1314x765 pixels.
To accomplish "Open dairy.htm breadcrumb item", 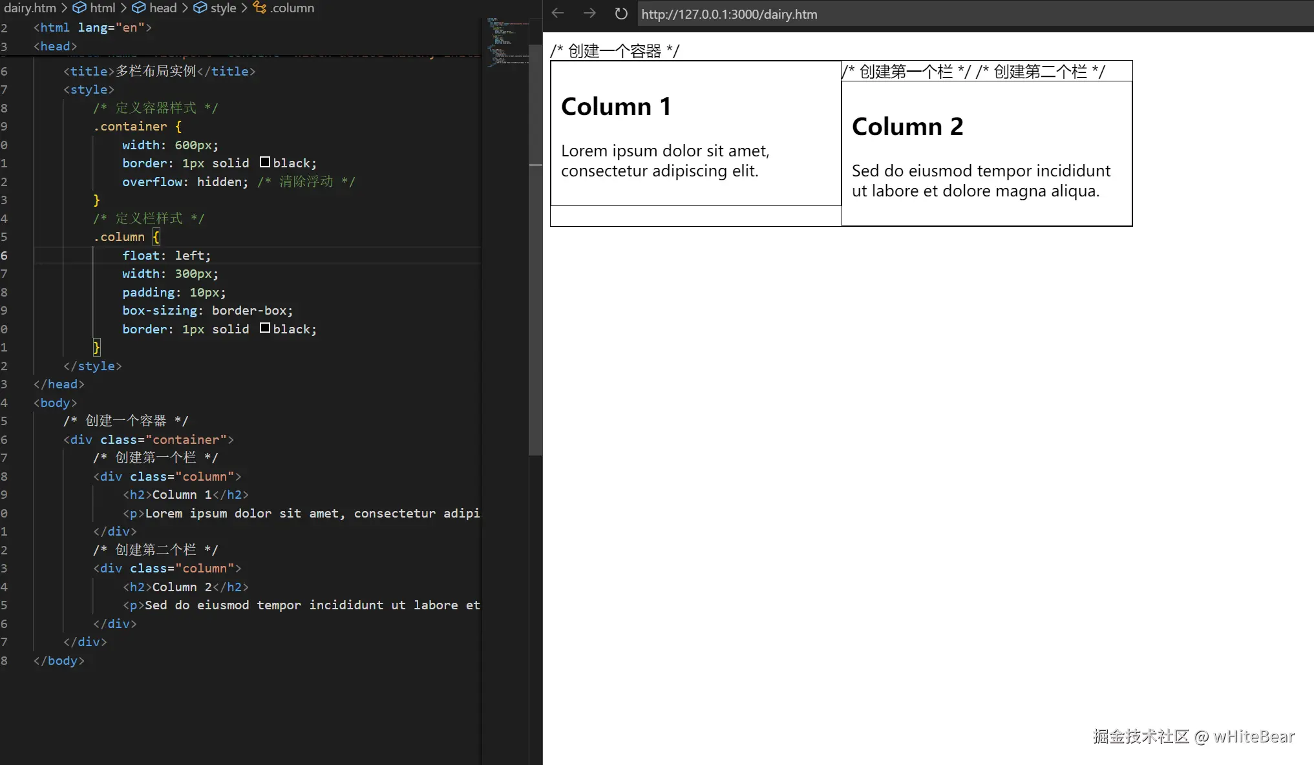I will pos(30,8).
